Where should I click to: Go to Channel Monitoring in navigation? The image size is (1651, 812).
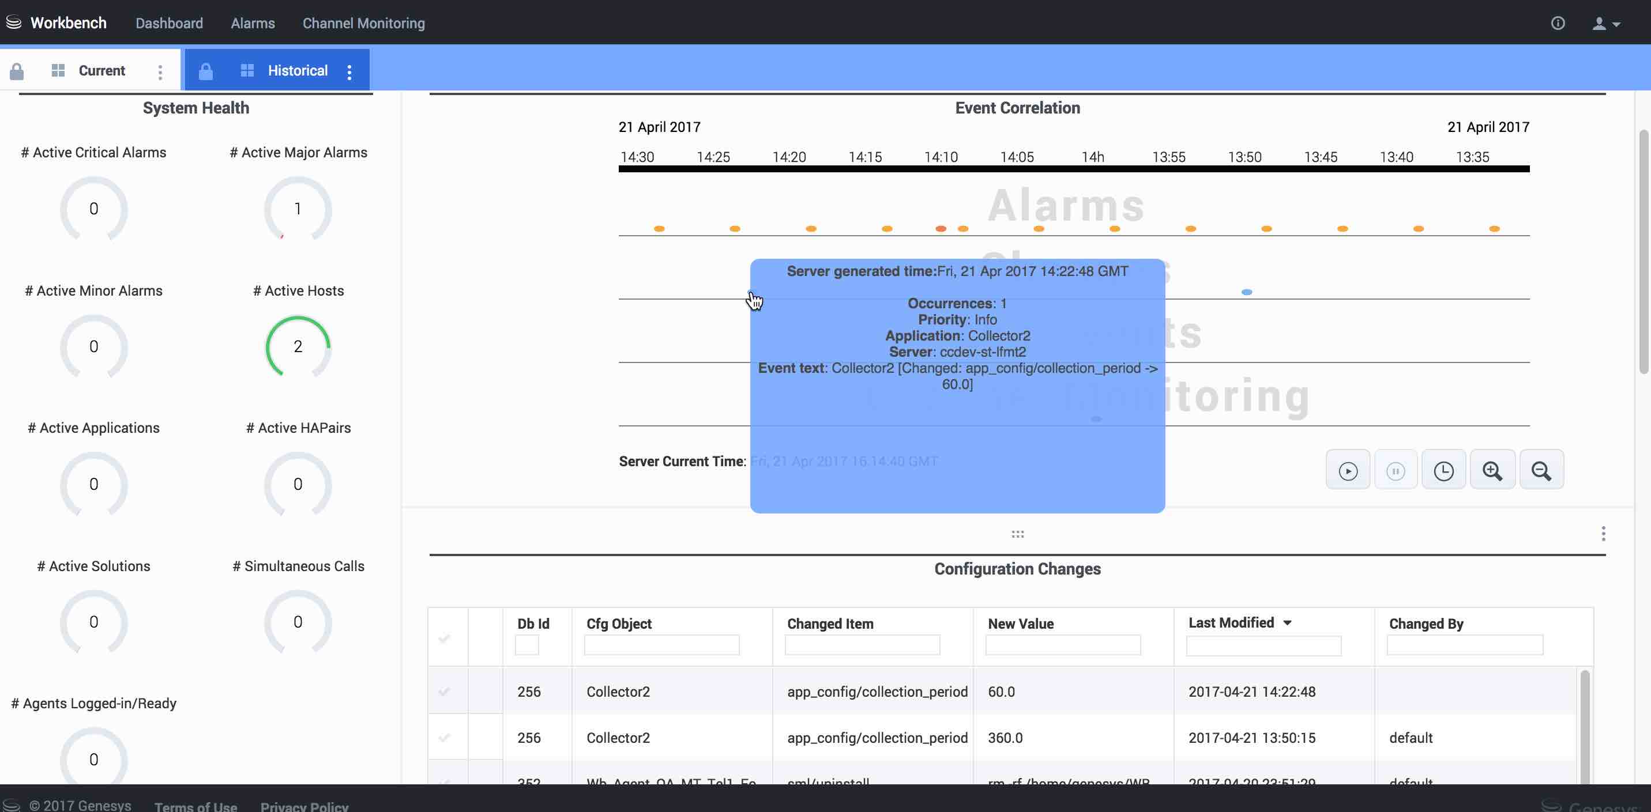point(363,23)
